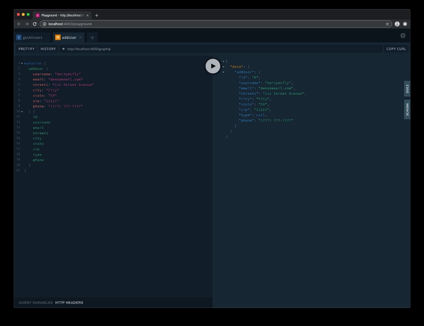424x326 pixels.
Task: Execute the addUser mutation with the play button
Action: click(x=213, y=66)
